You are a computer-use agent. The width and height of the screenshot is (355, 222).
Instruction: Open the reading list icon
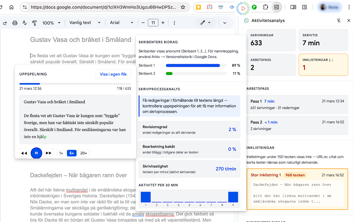click(305, 7)
